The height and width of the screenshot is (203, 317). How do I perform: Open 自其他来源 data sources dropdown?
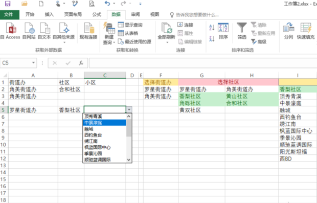[64, 33]
